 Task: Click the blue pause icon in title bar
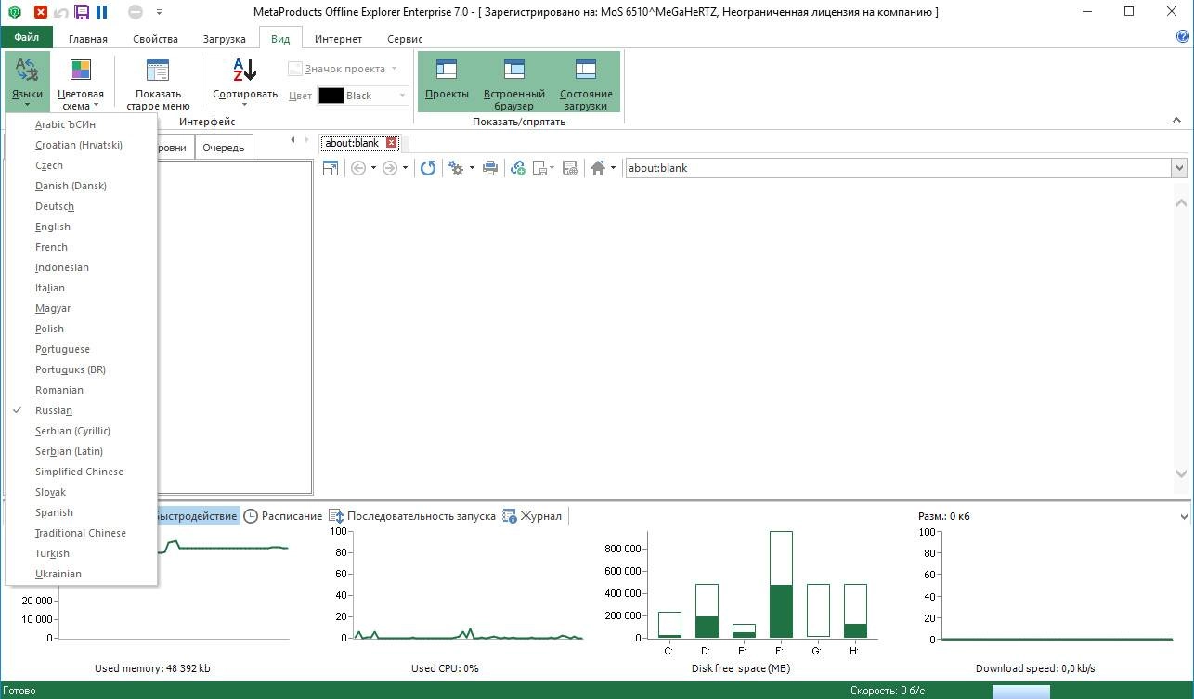(x=102, y=12)
